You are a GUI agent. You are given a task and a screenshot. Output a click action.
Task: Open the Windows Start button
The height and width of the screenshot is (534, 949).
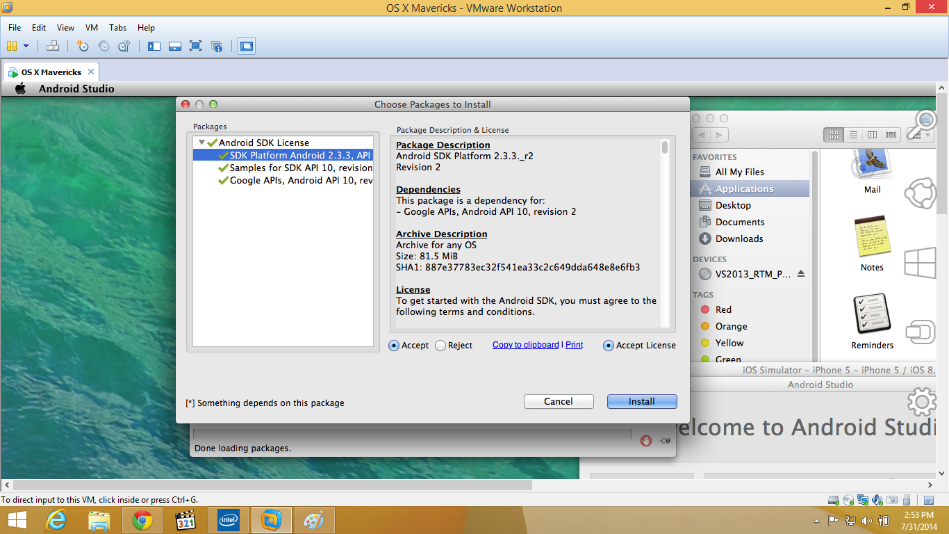(x=17, y=520)
